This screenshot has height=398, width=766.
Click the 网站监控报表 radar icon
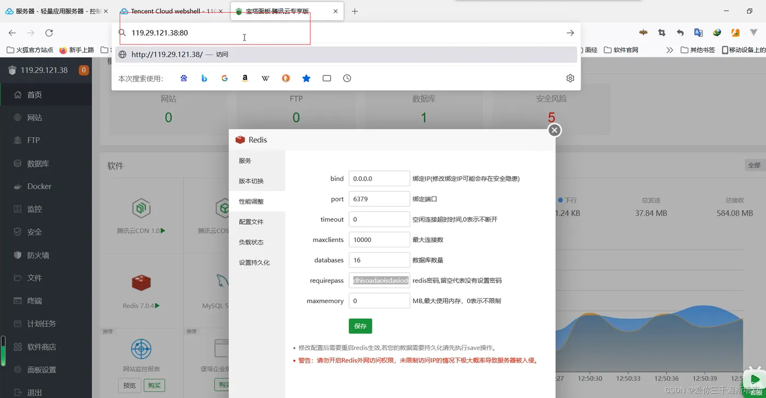coord(141,349)
